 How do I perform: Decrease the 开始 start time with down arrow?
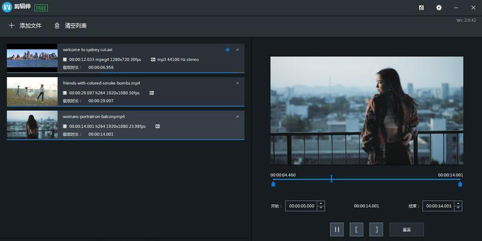pos(321,208)
